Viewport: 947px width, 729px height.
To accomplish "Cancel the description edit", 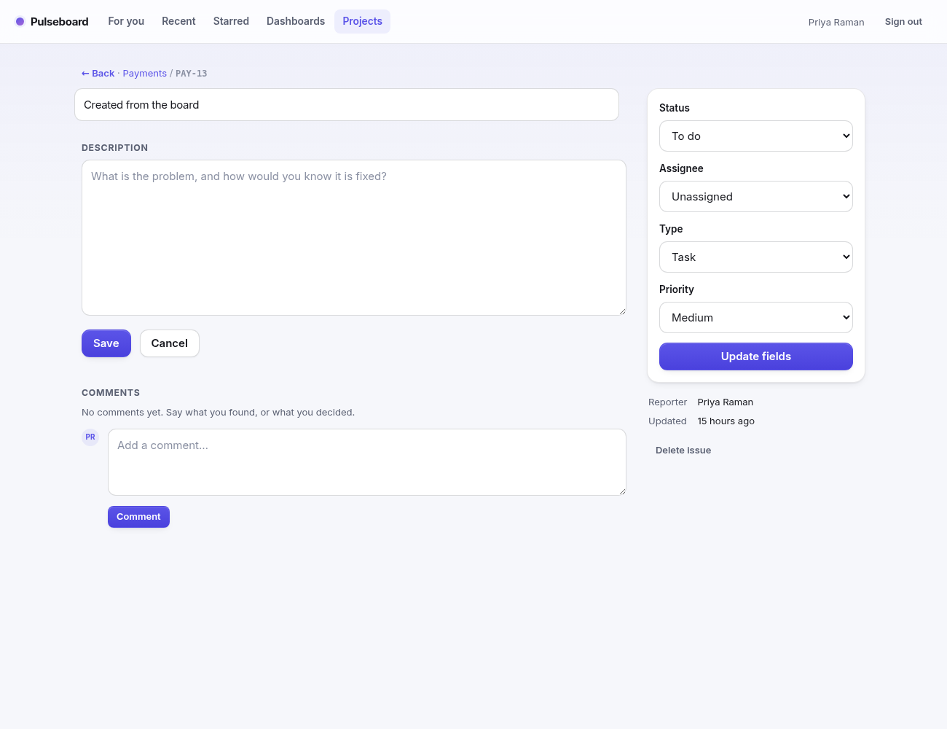I will point(170,343).
